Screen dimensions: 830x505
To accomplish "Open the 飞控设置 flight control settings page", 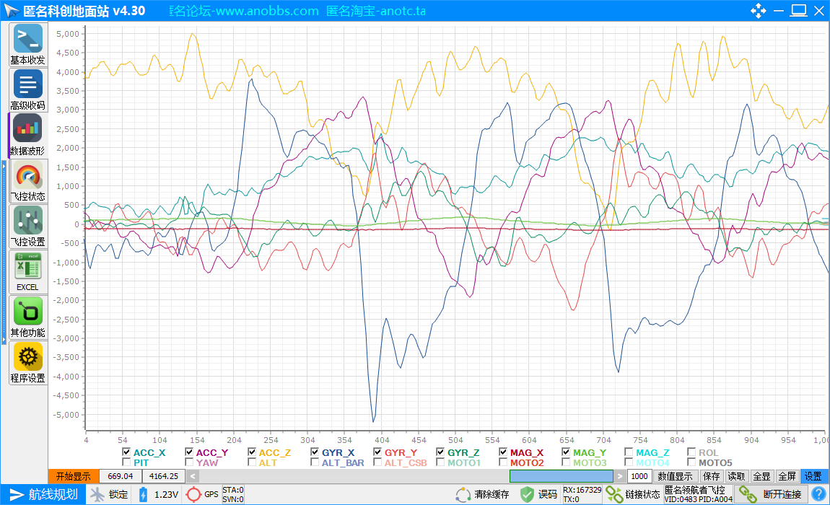I will pos(28,227).
